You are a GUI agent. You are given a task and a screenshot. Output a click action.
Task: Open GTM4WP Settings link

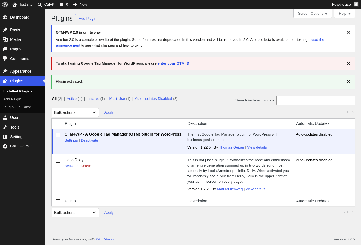[71, 140]
